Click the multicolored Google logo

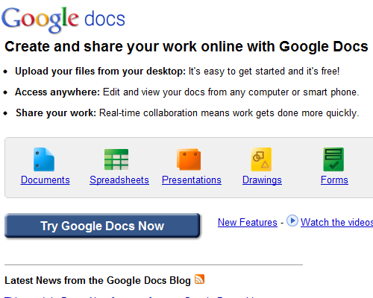point(40,20)
